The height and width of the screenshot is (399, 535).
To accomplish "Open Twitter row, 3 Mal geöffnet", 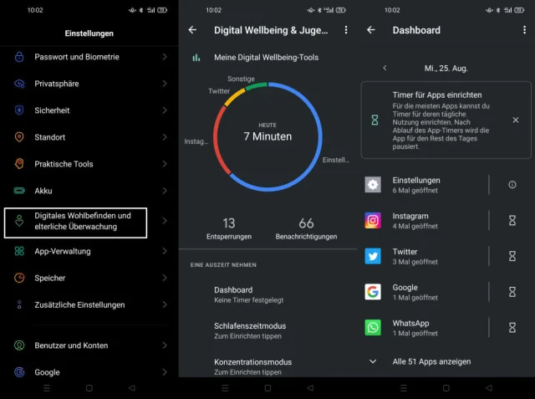I will click(446, 256).
